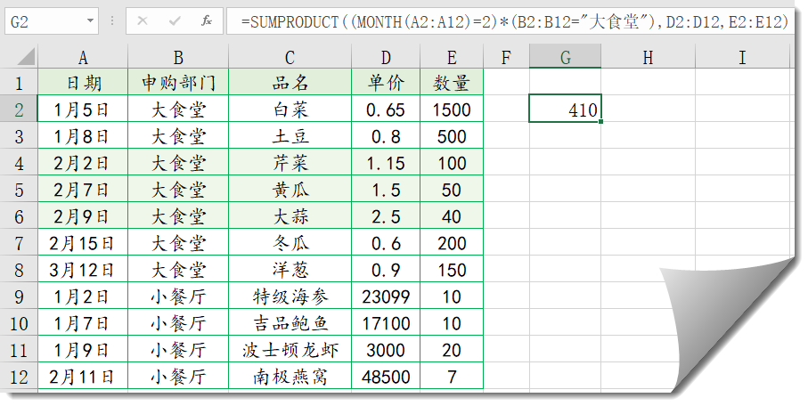Select cell G2 showing 410
808x406 pixels.
click(x=566, y=110)
